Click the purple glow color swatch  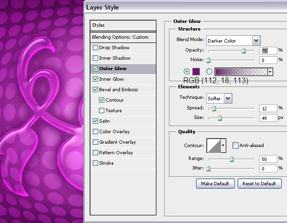(x=195, y=72)
